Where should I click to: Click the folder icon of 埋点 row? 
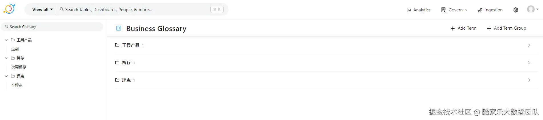coord(117,80)
